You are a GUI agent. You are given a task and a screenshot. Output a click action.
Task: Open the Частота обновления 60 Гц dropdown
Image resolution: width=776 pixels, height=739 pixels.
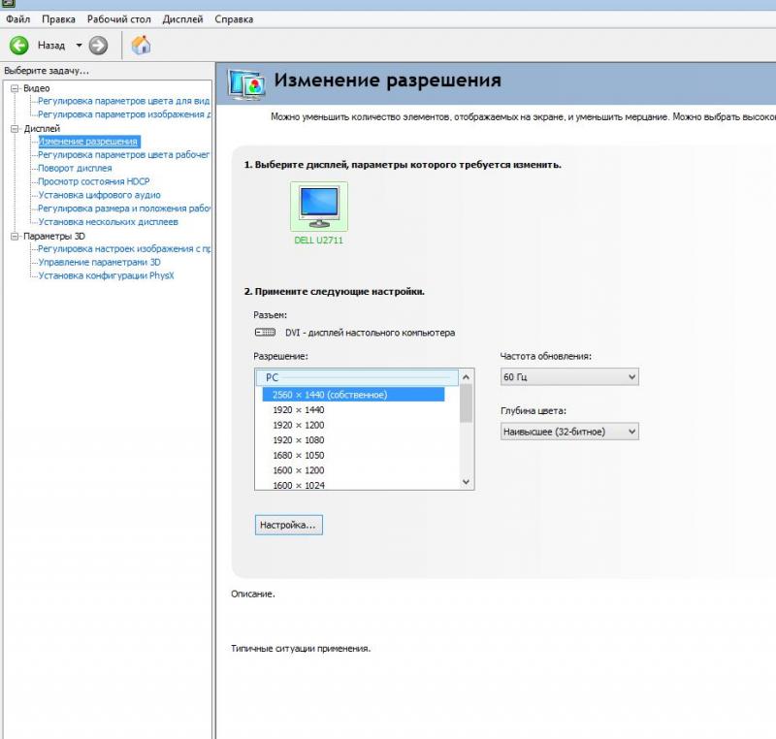click(569, 377)
